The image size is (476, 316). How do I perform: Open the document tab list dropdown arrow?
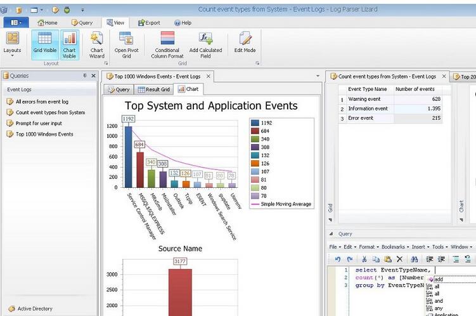pos(318,76)
